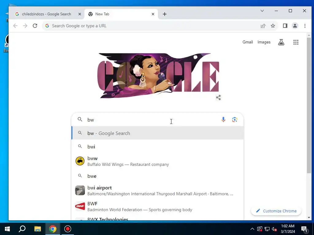Viewport: 314px width, 235px height.
Task: Open Chrome's three-dot menu
Action: click(x=305, y=26)
